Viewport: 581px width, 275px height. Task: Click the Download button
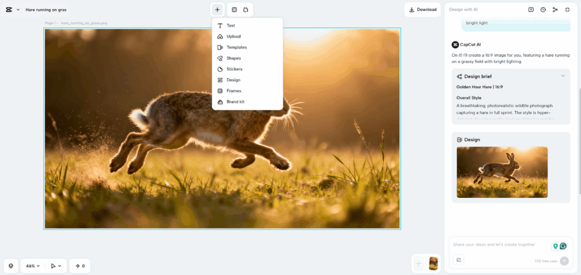(423, 10)
